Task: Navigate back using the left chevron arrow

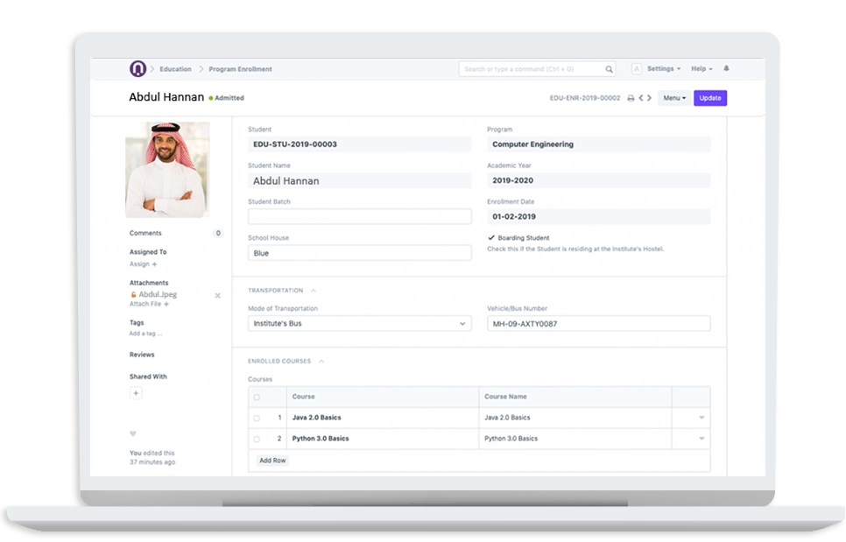Action: (x=641, y=98)
